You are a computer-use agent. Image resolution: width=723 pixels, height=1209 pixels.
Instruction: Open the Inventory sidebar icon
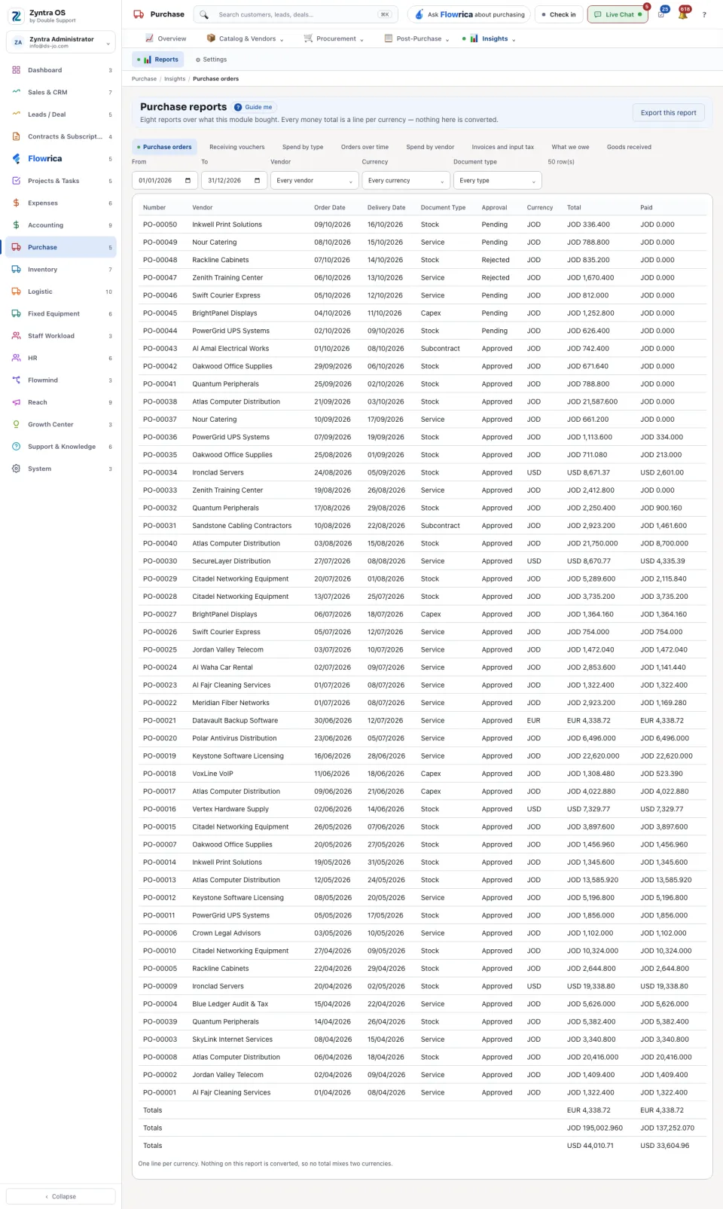click(x=17, y=270)
